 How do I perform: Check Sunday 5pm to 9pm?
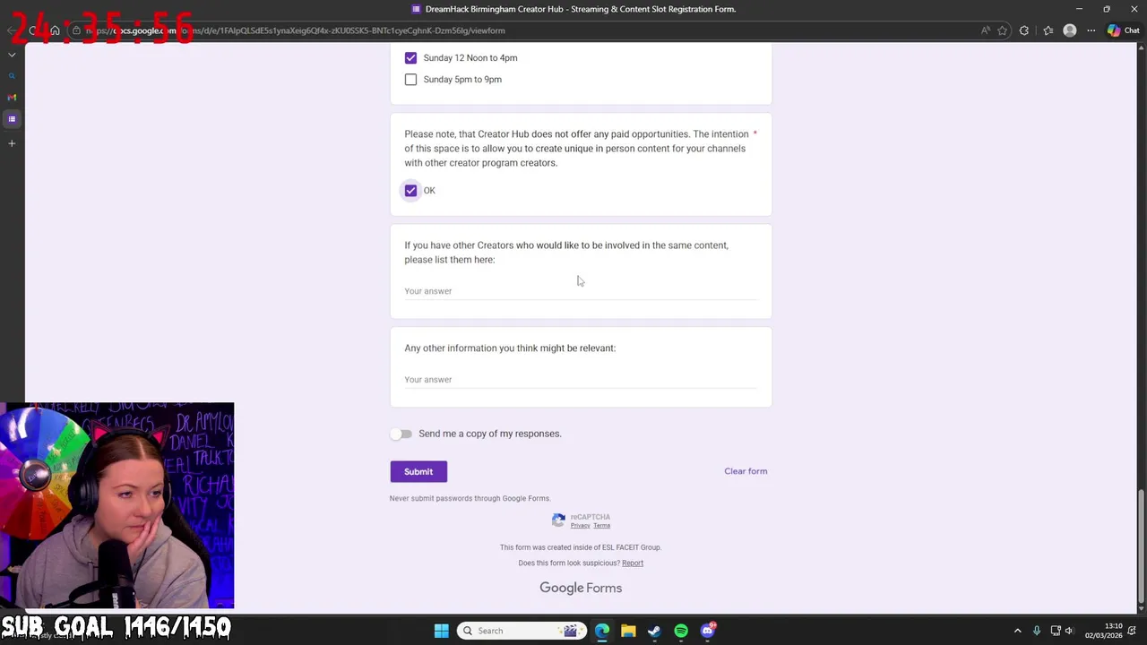(x=410, y=79)
